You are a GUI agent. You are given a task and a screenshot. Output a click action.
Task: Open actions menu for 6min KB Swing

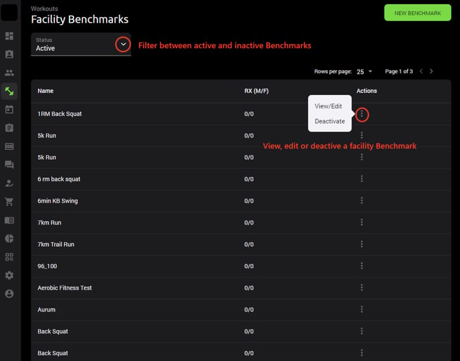[x=362, y=201]
